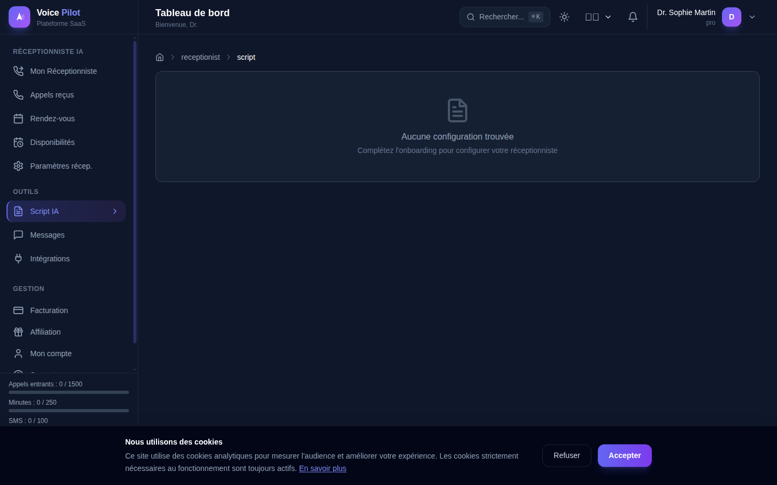Click the Messages chat bubble icon
The height and width of the screenshot is (485, 777).
[x=18, y=235]
